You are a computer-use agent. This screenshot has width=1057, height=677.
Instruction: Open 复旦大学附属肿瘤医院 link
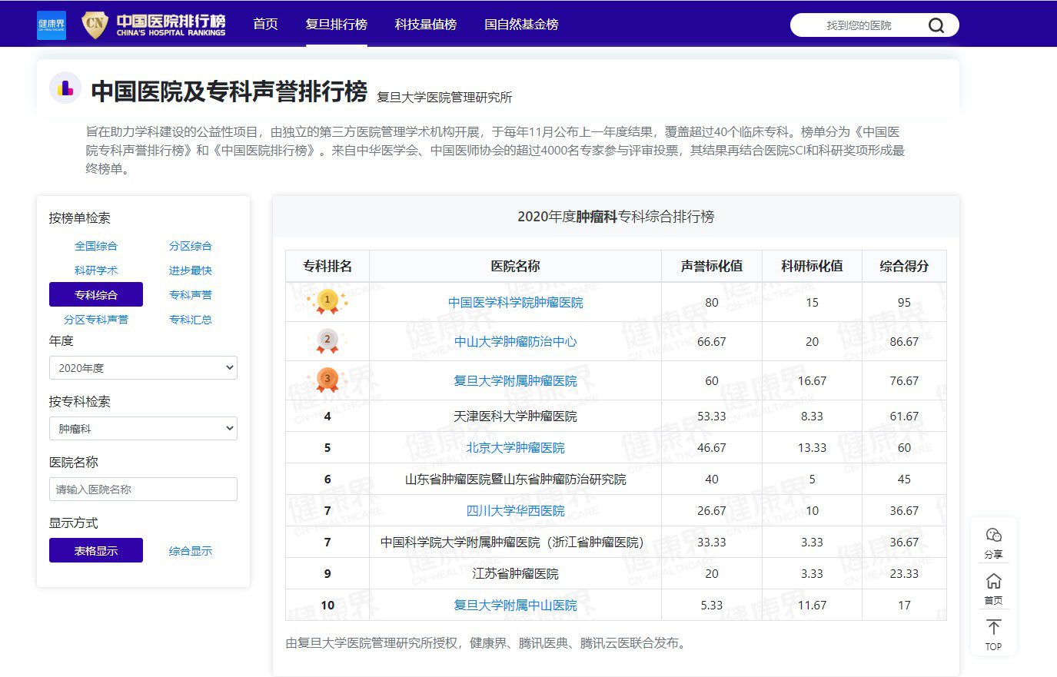pos(516,381)
